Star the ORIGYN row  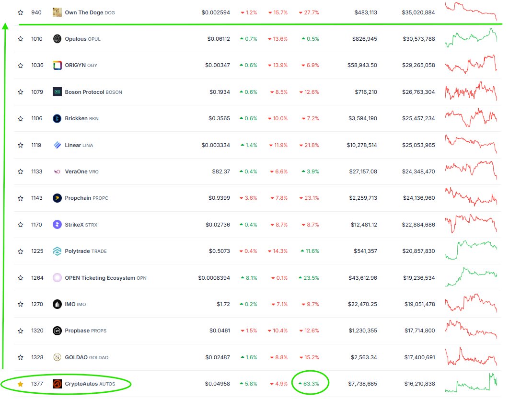21,65
